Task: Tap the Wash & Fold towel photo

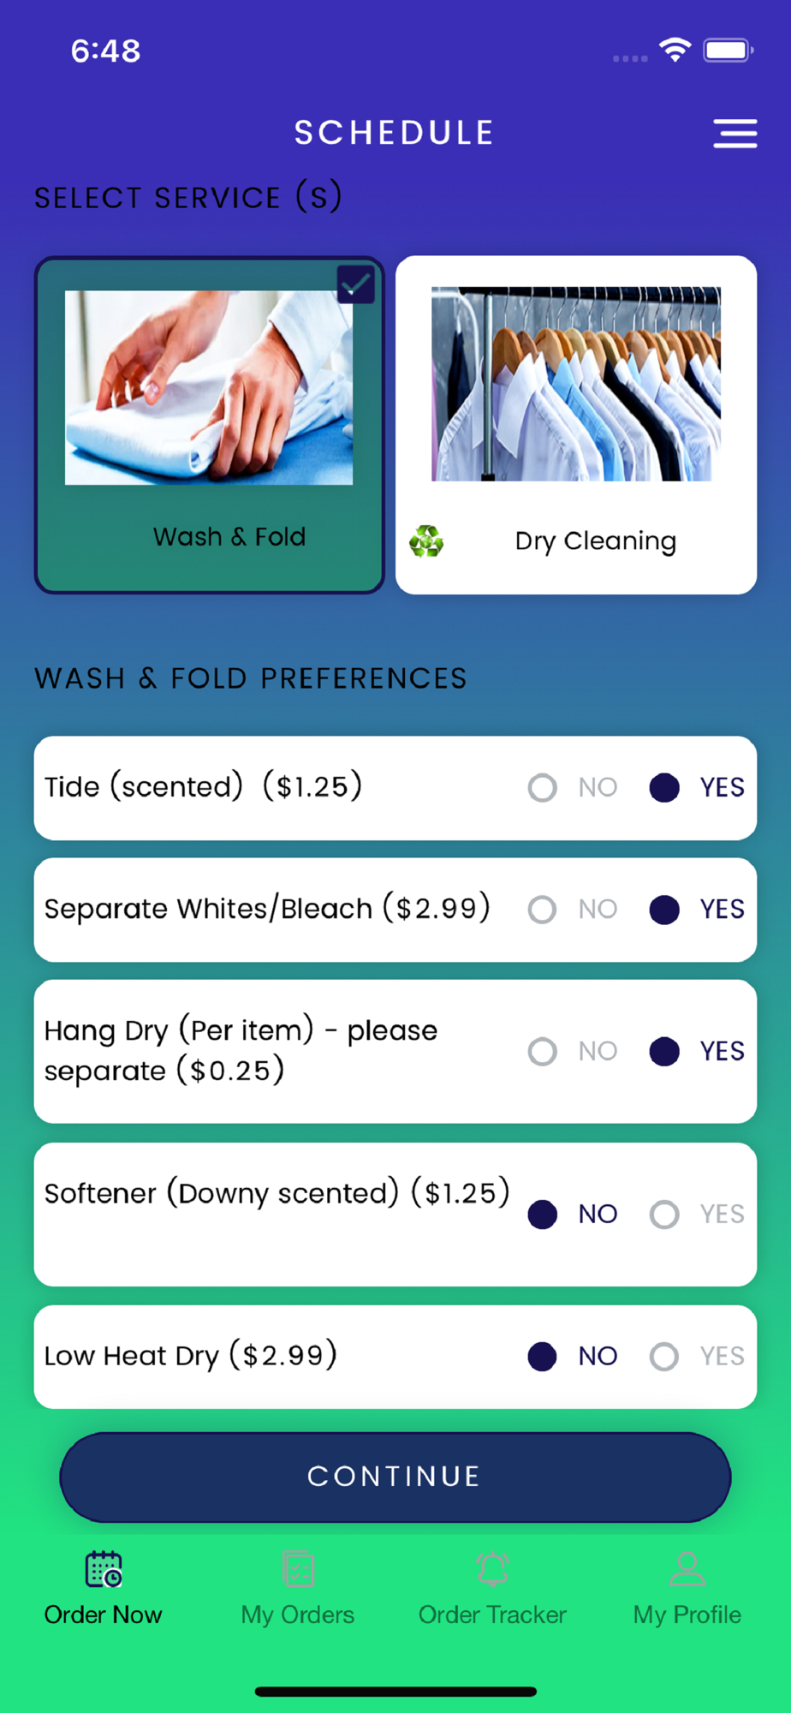Action: coord(209,387)
